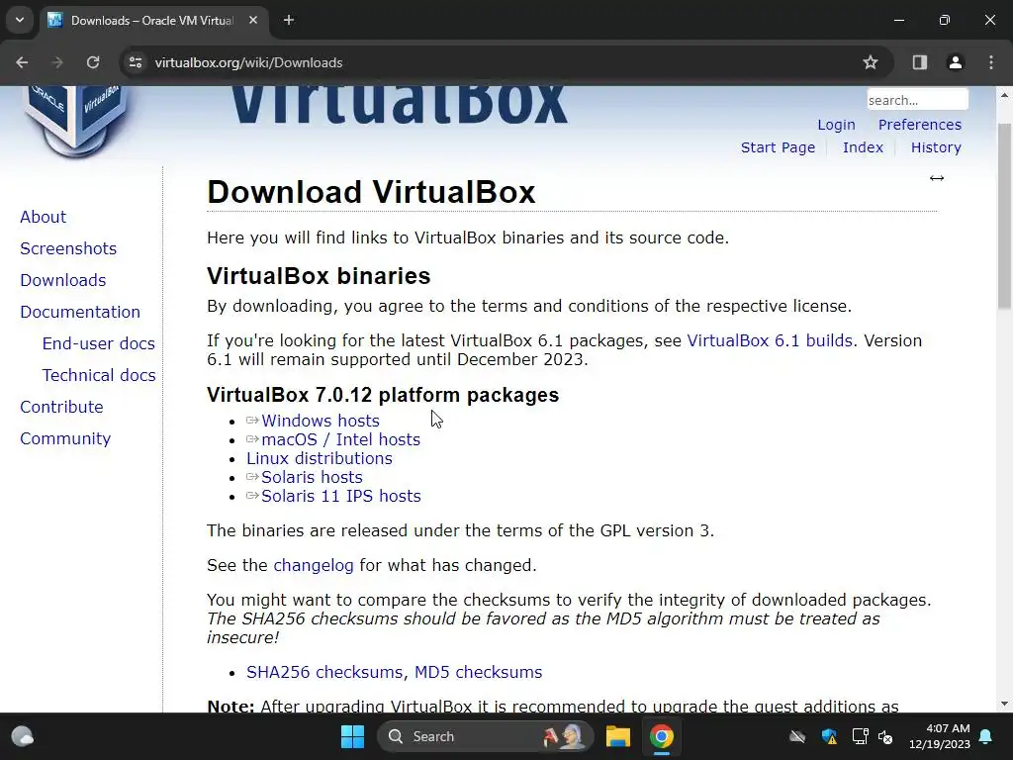Open Chrome side panel icon
Viewport: 1013px width, 760px height.
click(919, 62)
